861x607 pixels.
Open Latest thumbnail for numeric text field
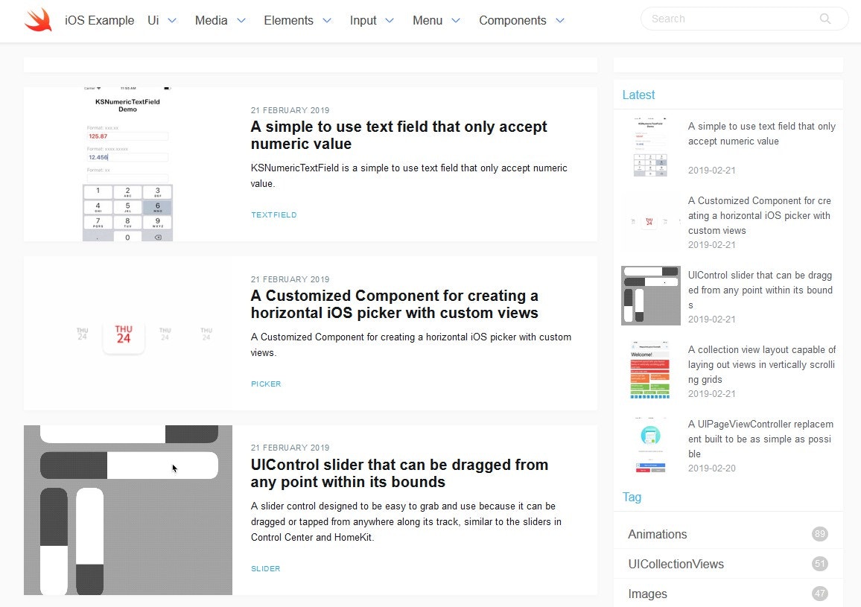651,147
